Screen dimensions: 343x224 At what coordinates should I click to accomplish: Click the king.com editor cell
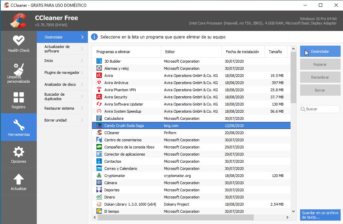pos(171,126)
